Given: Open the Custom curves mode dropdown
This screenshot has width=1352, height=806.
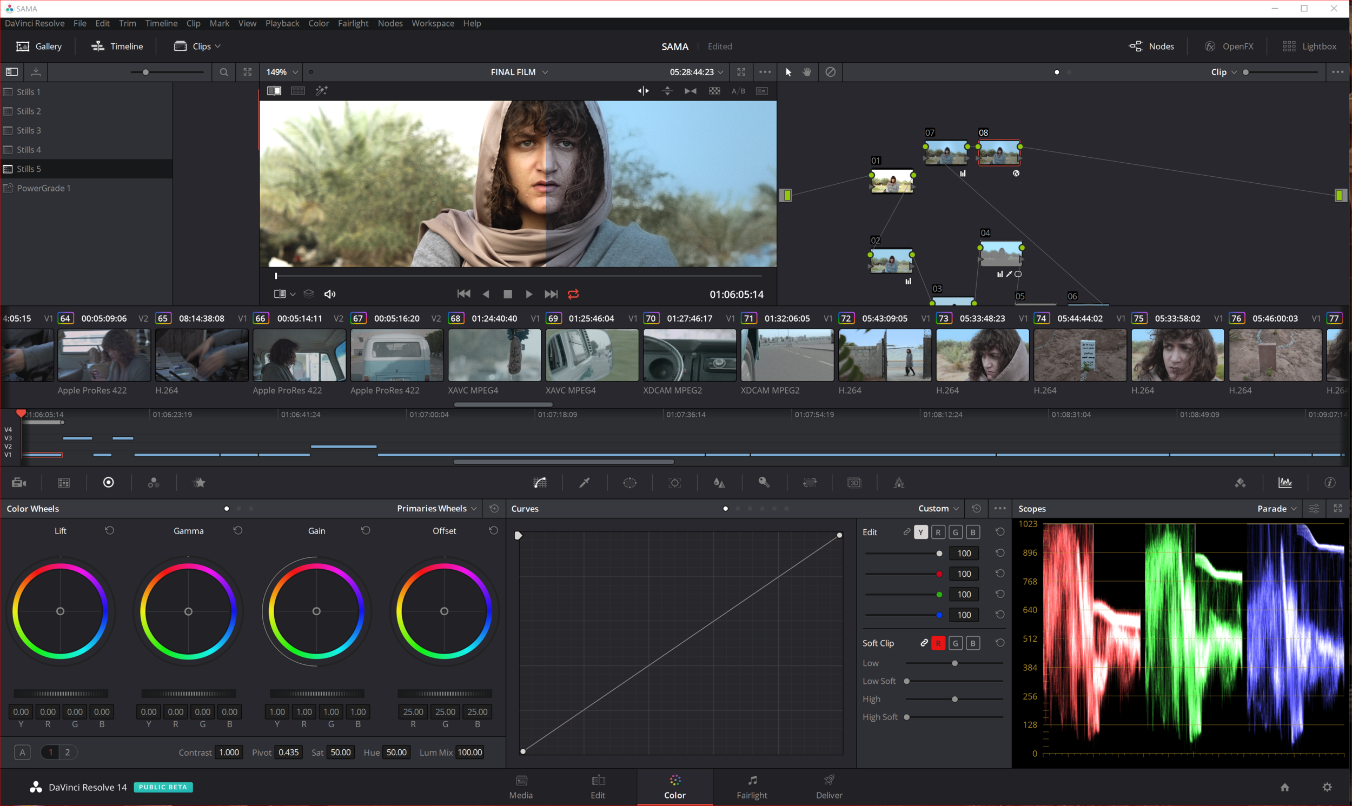Looking at the screenshot, I should click(x=938, y=508).
